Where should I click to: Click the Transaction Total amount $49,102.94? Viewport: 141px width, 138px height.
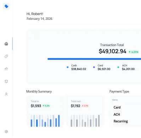[113, 51]
